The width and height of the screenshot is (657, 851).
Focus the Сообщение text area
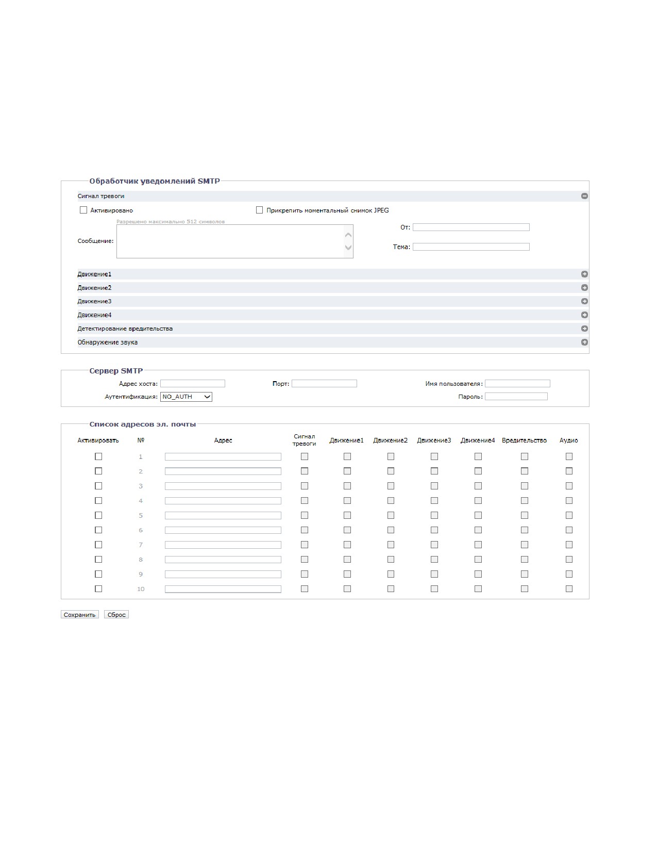tap(235, 241)
